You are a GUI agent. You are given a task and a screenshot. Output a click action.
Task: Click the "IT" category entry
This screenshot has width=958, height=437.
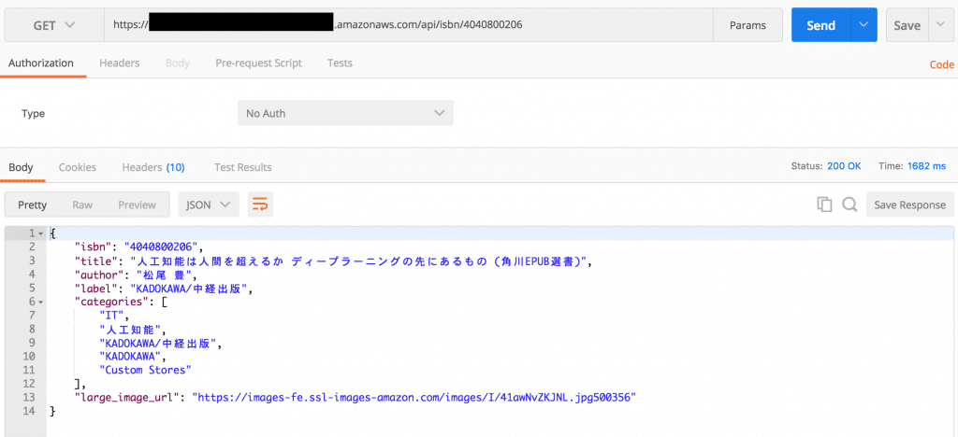[112, 315]
